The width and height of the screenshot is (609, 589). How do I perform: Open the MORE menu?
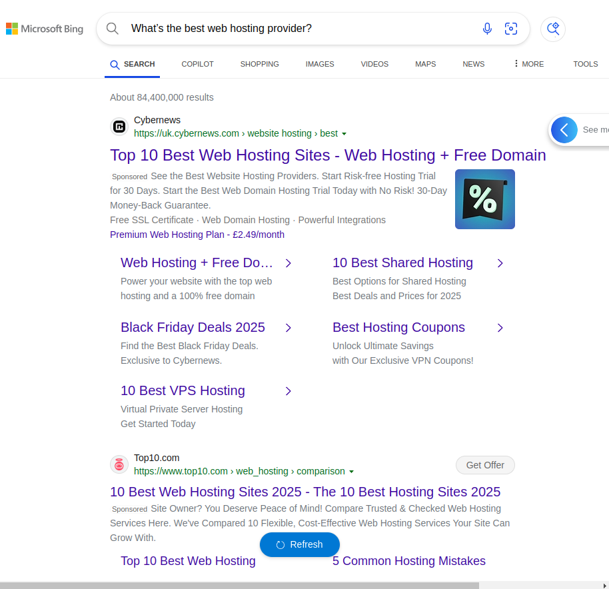528,64
